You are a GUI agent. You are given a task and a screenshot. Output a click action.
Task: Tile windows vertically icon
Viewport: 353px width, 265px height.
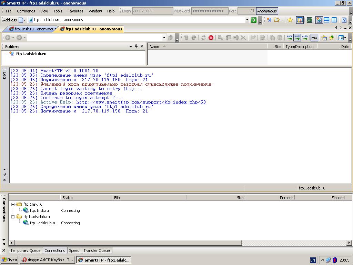point(334,20)
